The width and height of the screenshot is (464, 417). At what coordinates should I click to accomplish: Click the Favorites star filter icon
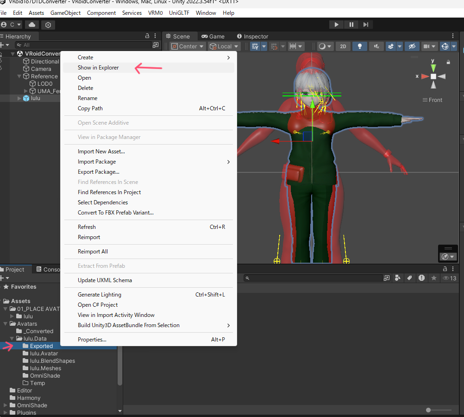click(x=433, y=278)
